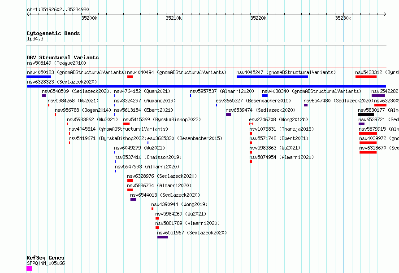Select nsv6328976 (Sedlazeck2020) label

(x=162, y=176)
